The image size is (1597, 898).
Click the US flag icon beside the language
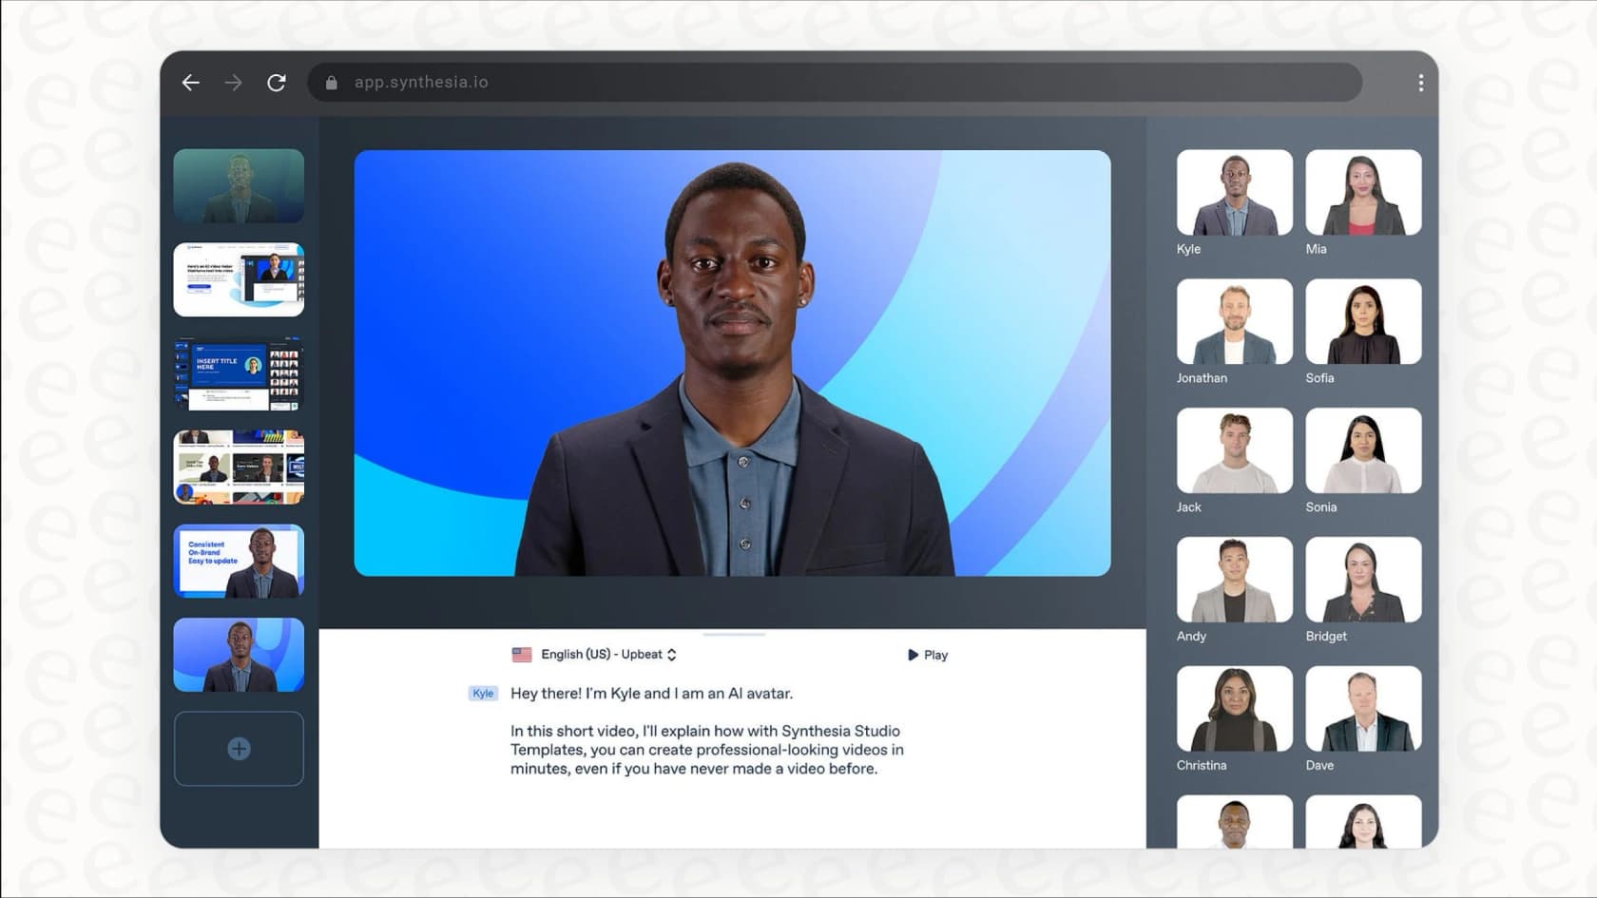(x=522, y=655)
